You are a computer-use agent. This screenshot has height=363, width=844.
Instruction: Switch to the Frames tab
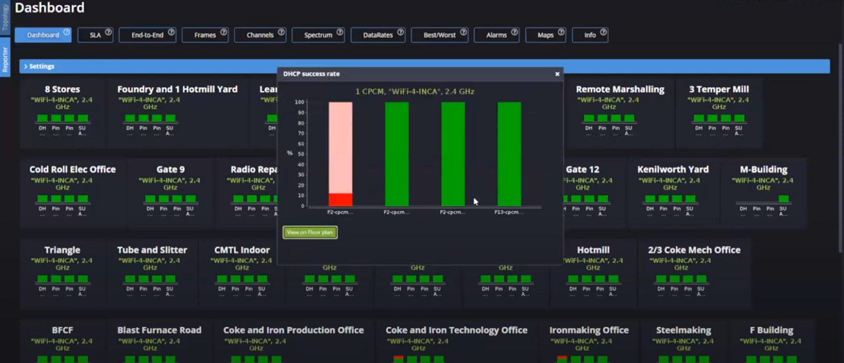pos(205,35)
